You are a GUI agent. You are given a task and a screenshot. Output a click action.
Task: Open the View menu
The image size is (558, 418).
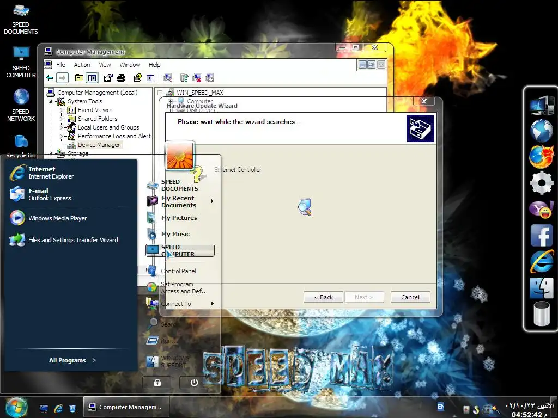click(105, 65)
